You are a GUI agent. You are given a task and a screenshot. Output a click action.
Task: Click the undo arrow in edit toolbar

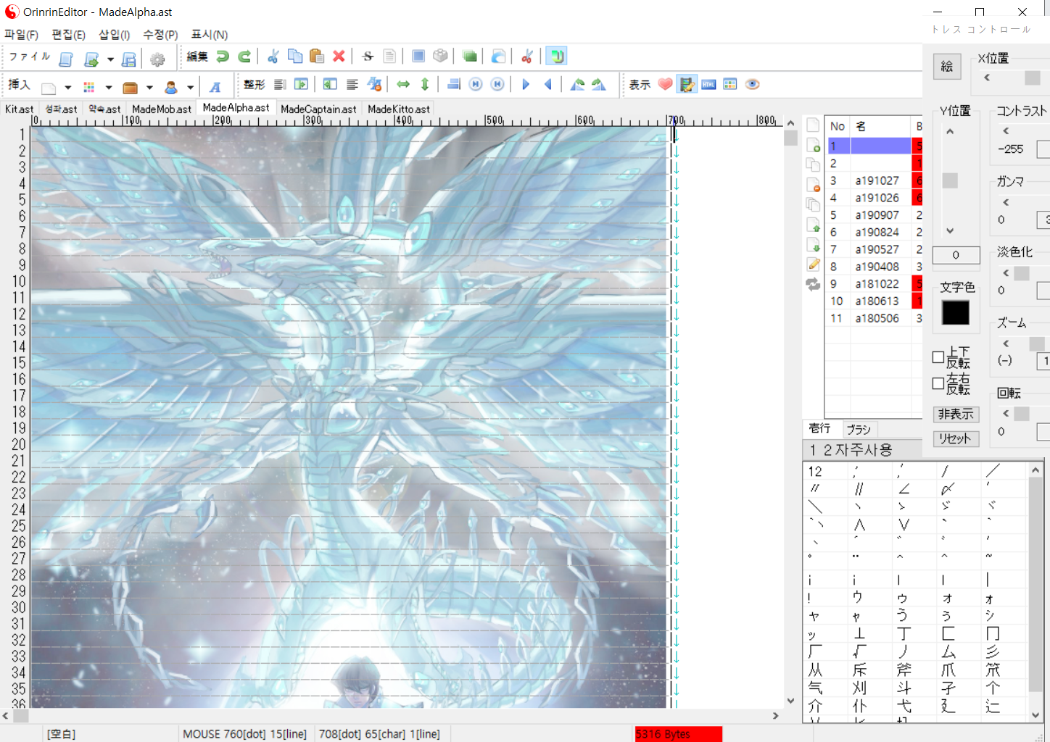point(223,57)
